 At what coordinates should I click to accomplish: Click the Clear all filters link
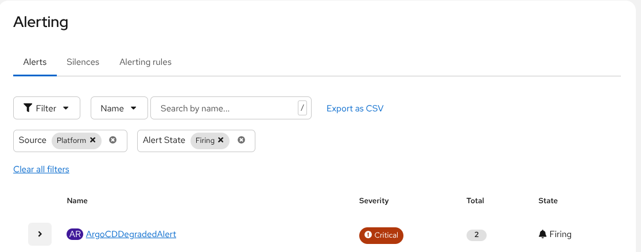click(41, 169)
